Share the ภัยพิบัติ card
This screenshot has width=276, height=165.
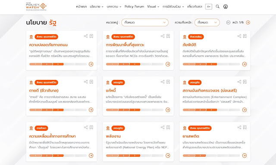coord(239,36)
